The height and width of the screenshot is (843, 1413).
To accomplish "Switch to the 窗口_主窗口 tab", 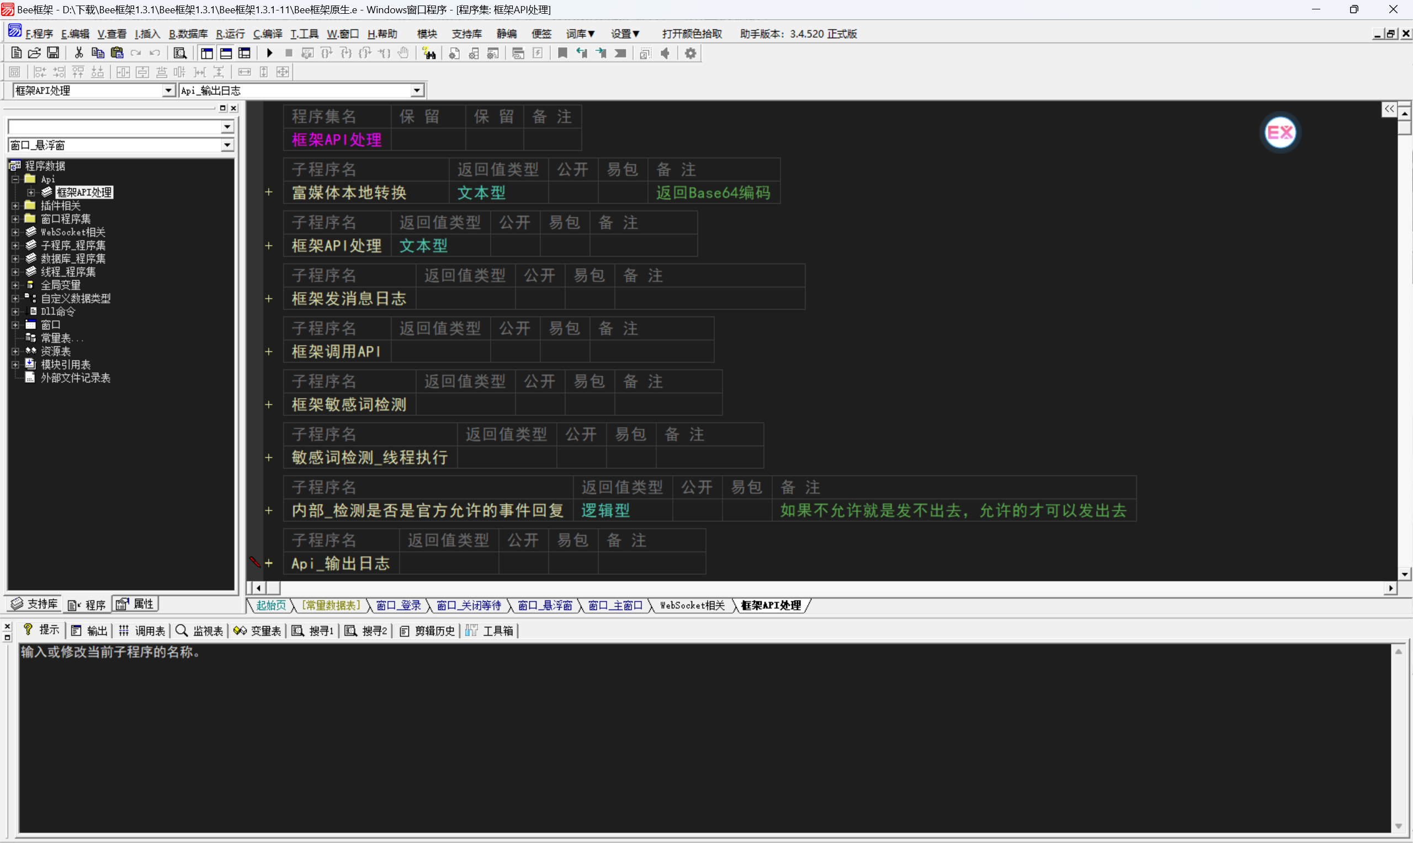I will click(615, 606).
